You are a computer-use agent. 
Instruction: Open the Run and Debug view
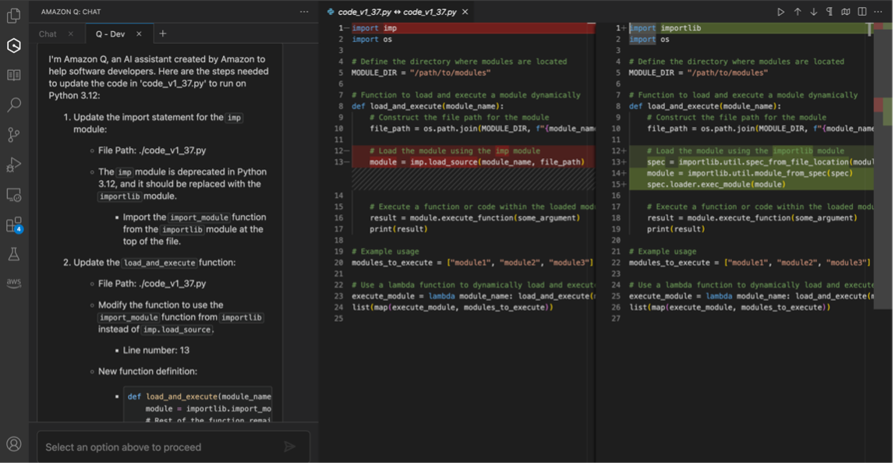(x=13, y=165)
